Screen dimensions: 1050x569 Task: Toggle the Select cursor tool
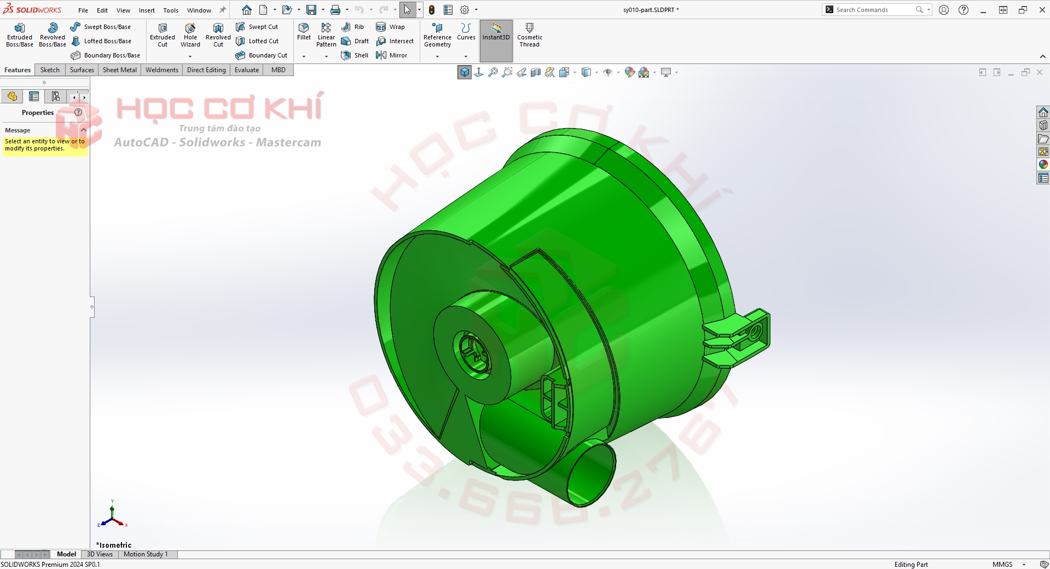[408, 10]
